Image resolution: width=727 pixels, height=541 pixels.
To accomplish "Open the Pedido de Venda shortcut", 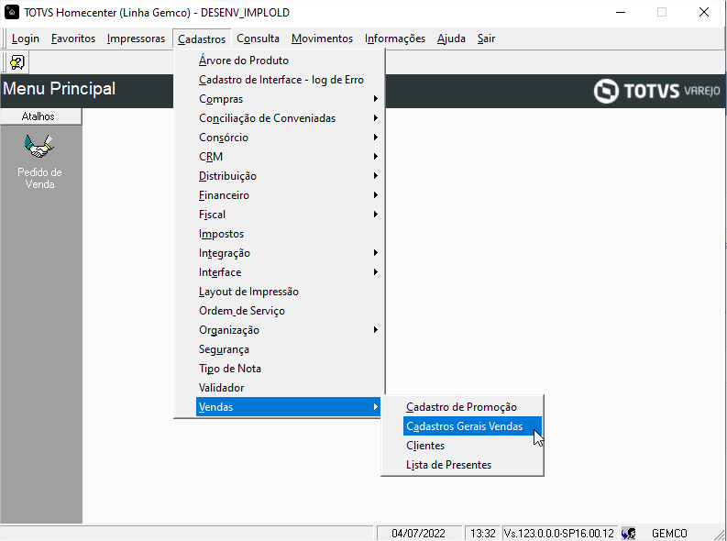I will (39, 161).
